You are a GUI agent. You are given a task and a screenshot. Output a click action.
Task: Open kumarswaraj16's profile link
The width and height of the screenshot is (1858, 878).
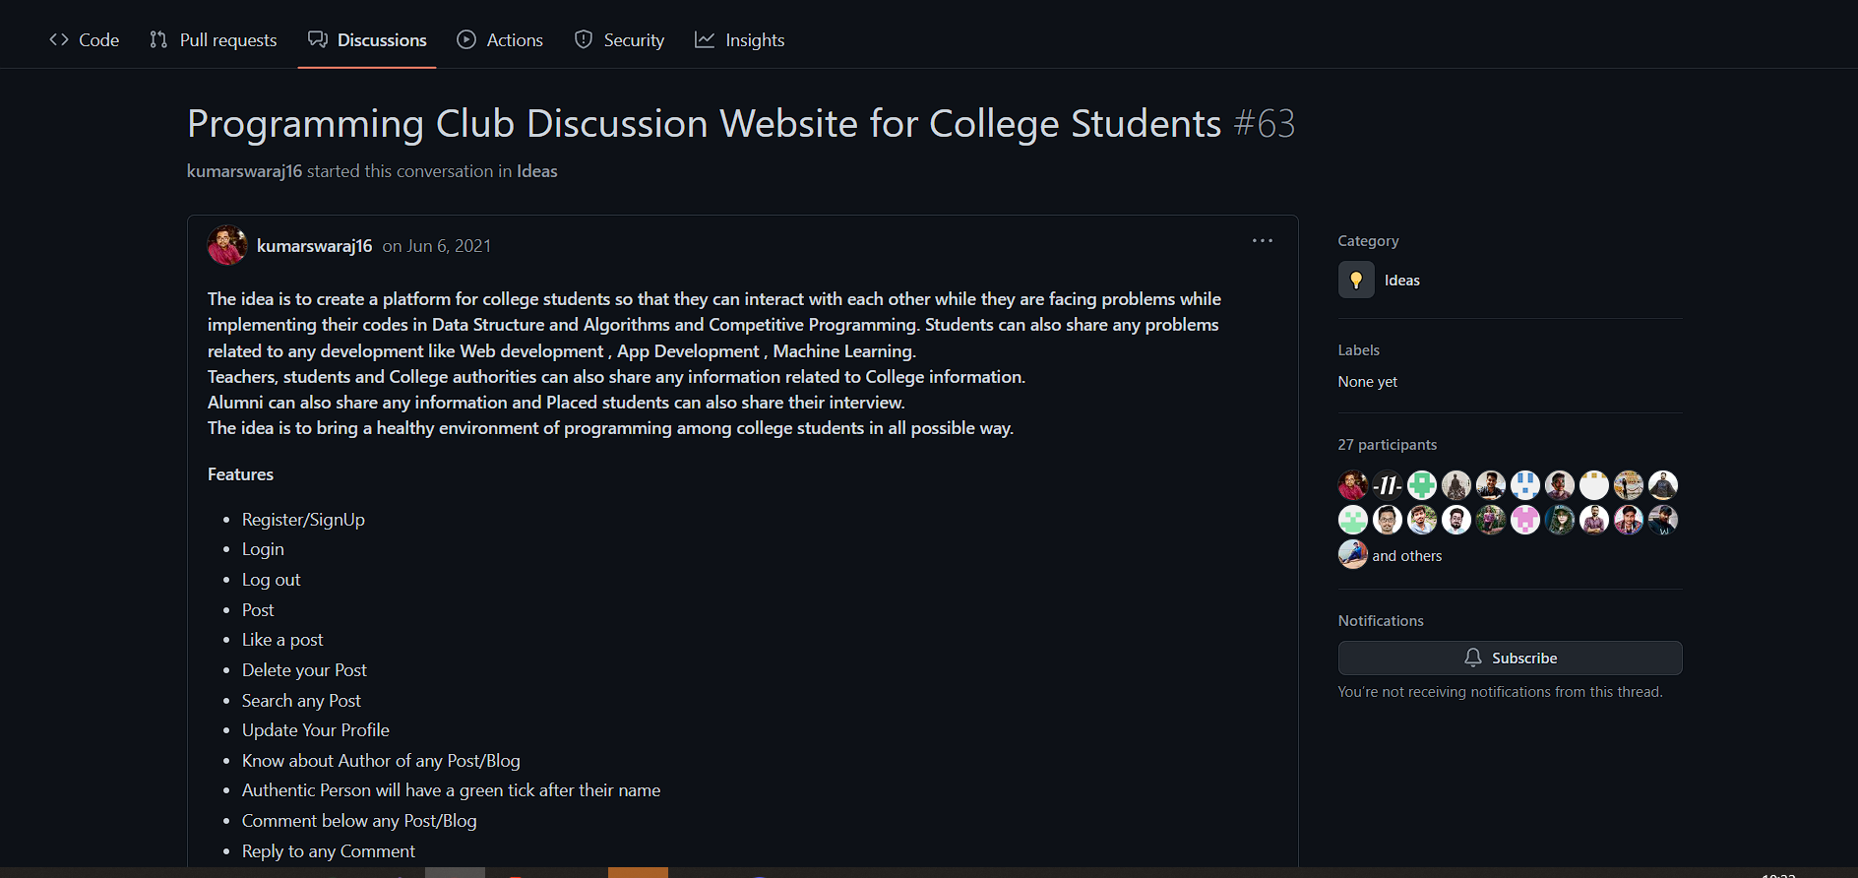pos(314,245)
